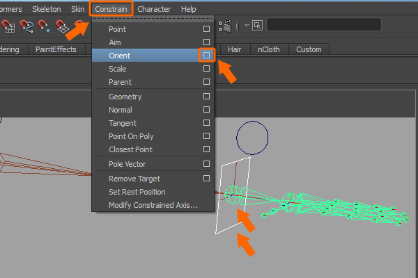Enable the Snap to Grids magnet icon
Image resolution: width=418 pixels, height=278 pixels.
pos(8,26)
